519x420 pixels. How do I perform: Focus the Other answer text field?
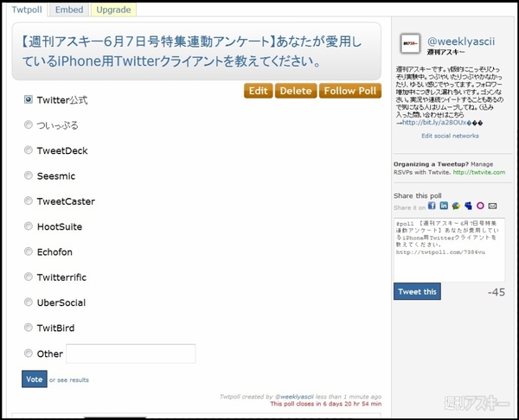pyautogui.click(x=131, y=353)
